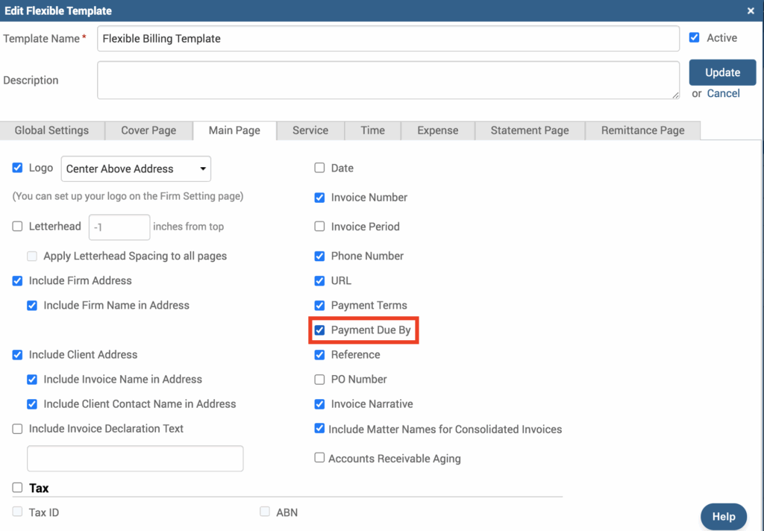Click the Template Name input field
Image resolution: width=764 pixels, height=531 pixels.
(388, 39)
